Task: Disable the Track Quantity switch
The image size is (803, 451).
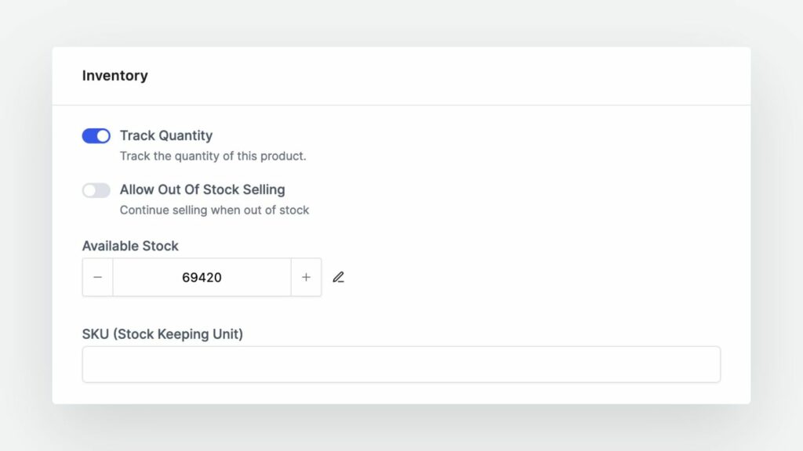Action: coord(96,136)
